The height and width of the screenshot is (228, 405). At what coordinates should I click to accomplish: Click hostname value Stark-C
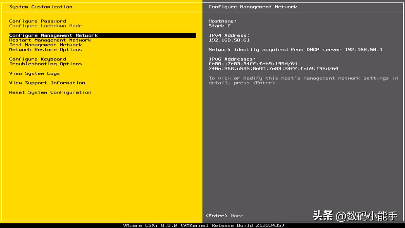click(219, 26)
